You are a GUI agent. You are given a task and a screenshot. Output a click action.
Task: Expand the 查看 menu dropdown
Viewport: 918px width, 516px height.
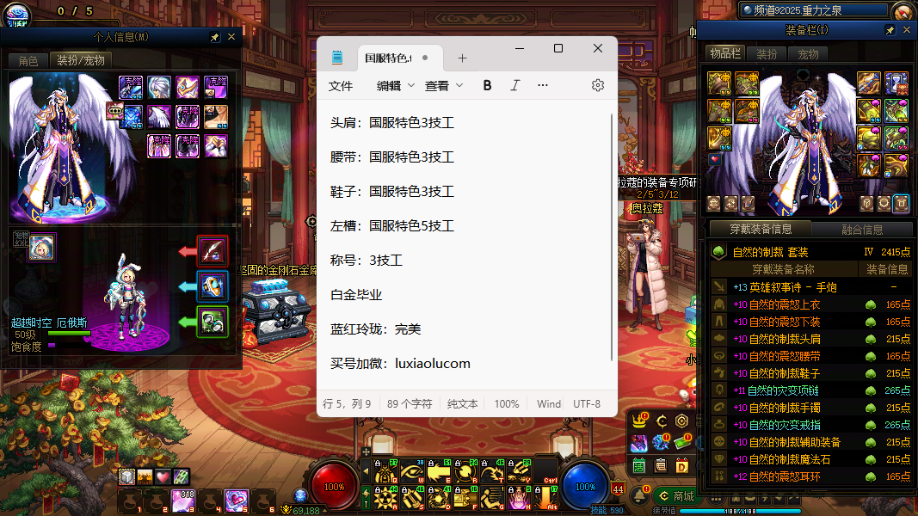pyautogui.click(x=444, y=85)
